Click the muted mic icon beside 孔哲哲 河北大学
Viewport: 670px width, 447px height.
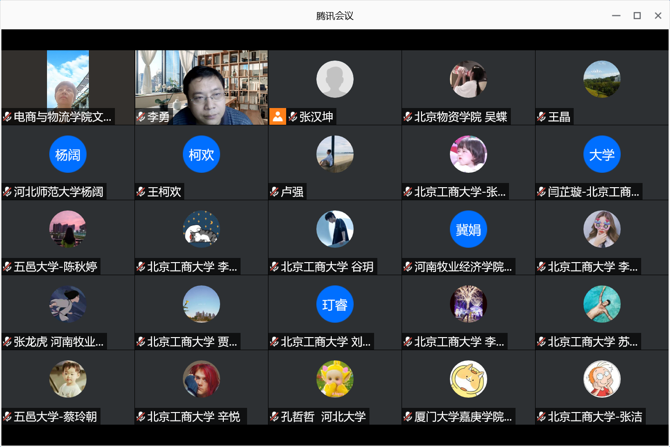coord(275,417)
